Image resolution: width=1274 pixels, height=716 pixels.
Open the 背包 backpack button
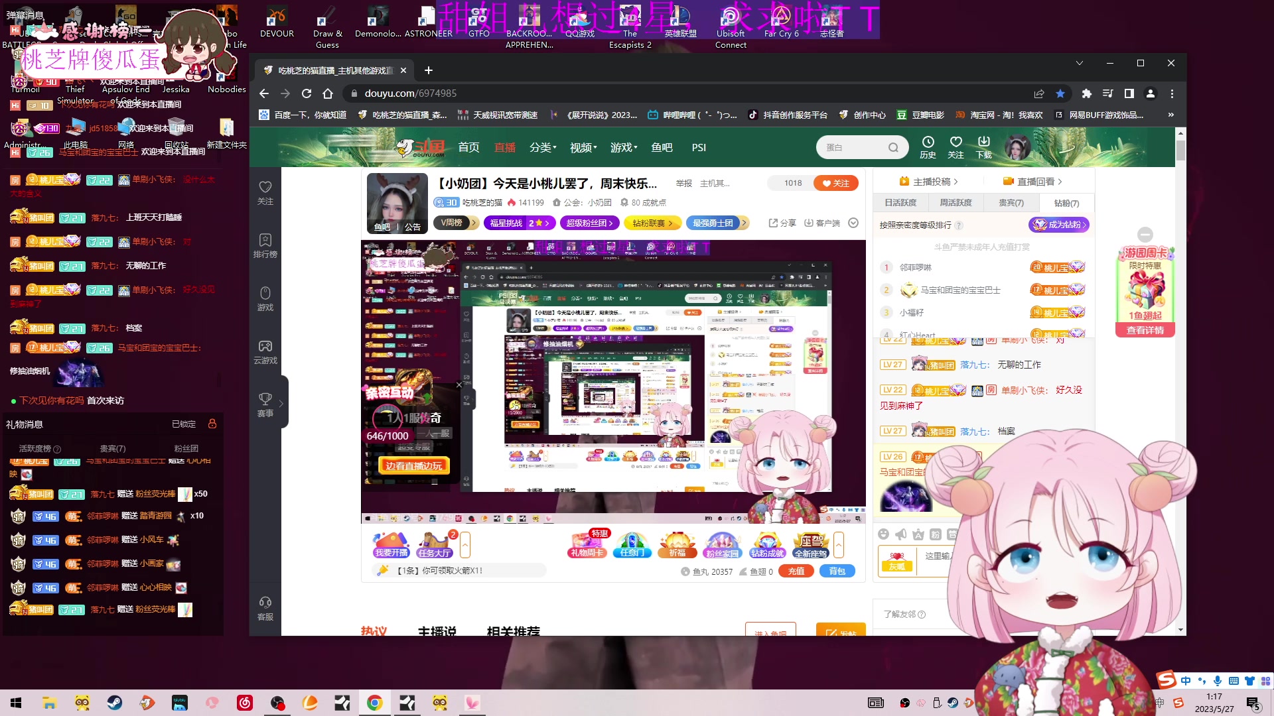coord(837,571)
